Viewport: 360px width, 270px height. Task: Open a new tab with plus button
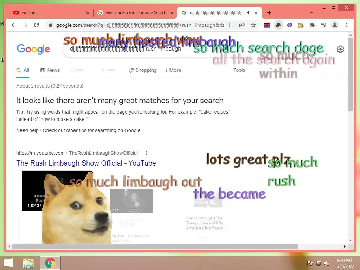click(x=269, y=13)
